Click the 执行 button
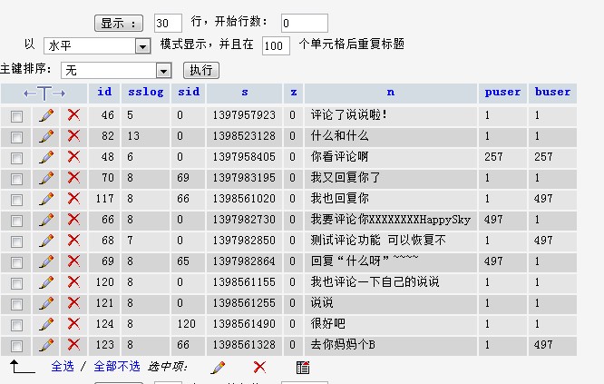Viewport: 604px width, 384px height. (201, 70)
